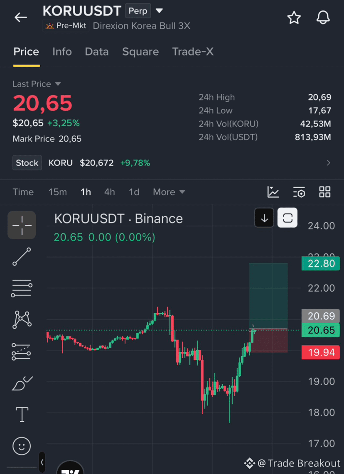
Task: Tap the KORUUSDT · Binance chart title
Action: tap(118, 219)
